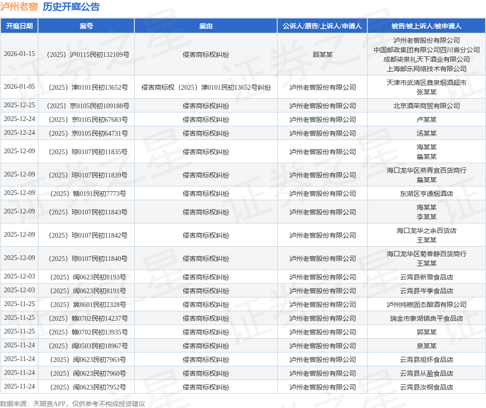Screen dimensions: 486x408
Task: Click defendant 北京酒荣商贸有限公司
Action: click(x=427, y=106)
